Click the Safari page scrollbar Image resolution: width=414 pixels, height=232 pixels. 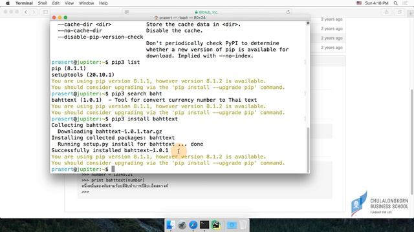coord(412,142)
